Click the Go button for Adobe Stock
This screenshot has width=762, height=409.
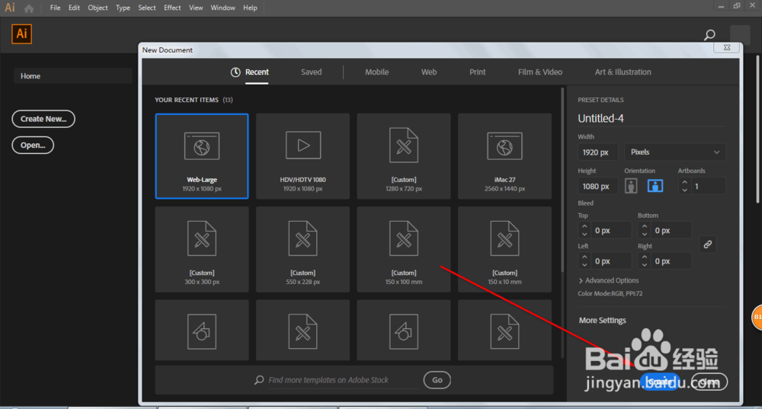click(437, 380)
